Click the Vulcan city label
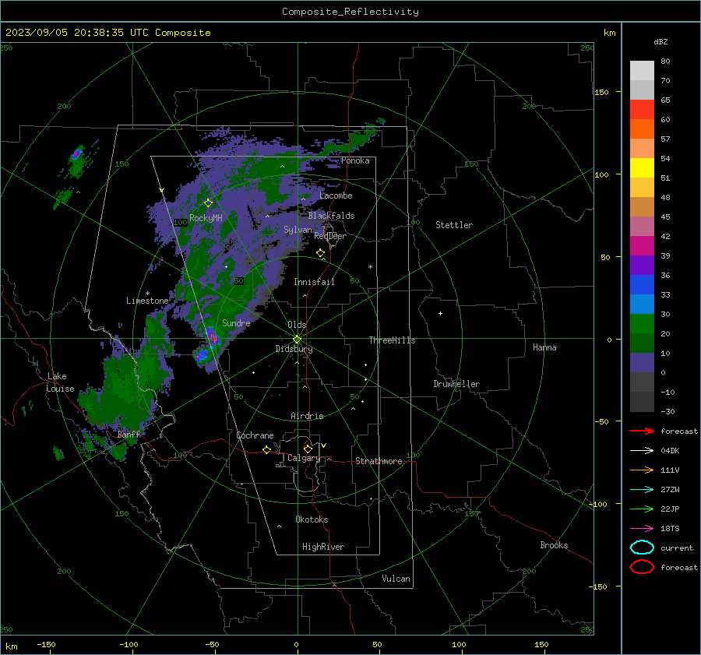 click(396, 579)
